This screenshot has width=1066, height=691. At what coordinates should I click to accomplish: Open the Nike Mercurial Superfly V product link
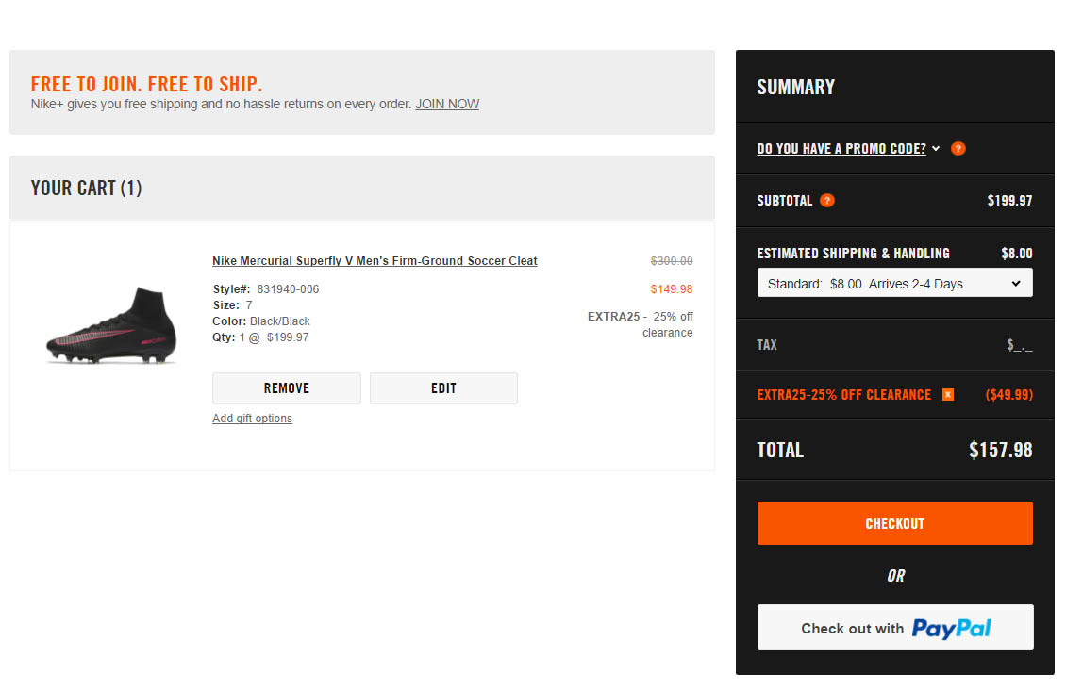(375, 260)
